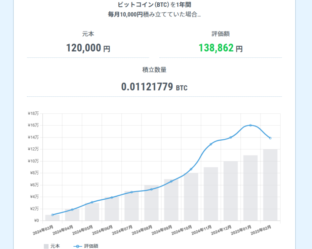Click the 2024年03月 principal bar
Image resolution: width=312 pixels, height=249 pixels.
point(52,218)
